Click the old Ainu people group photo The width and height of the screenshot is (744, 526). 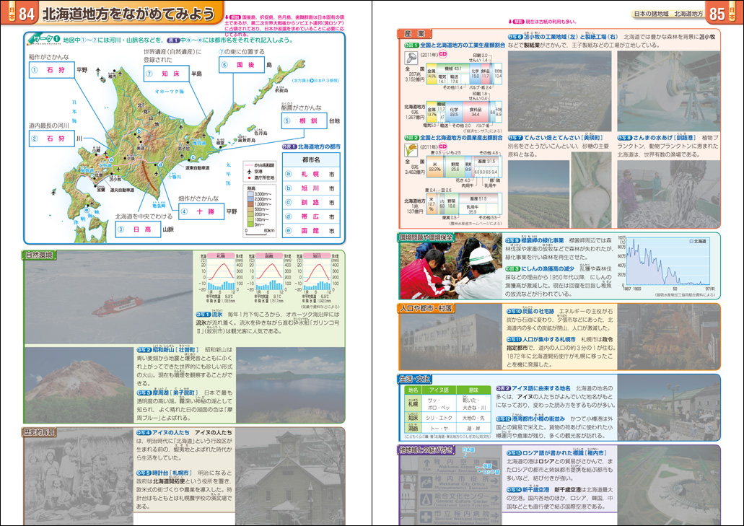[79, 477]
